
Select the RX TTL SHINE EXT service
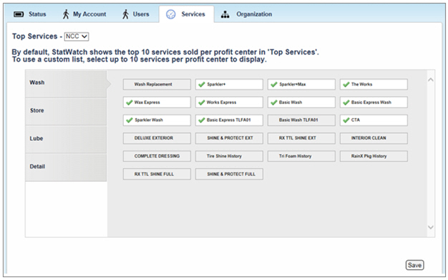click(301, 138)
